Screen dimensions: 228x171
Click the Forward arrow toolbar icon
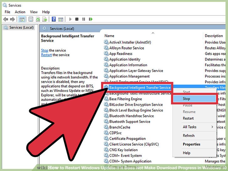pyautogui.click(x=12, y=19)
